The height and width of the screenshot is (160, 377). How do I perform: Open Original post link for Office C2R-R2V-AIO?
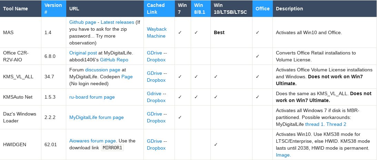click(83, 53)
